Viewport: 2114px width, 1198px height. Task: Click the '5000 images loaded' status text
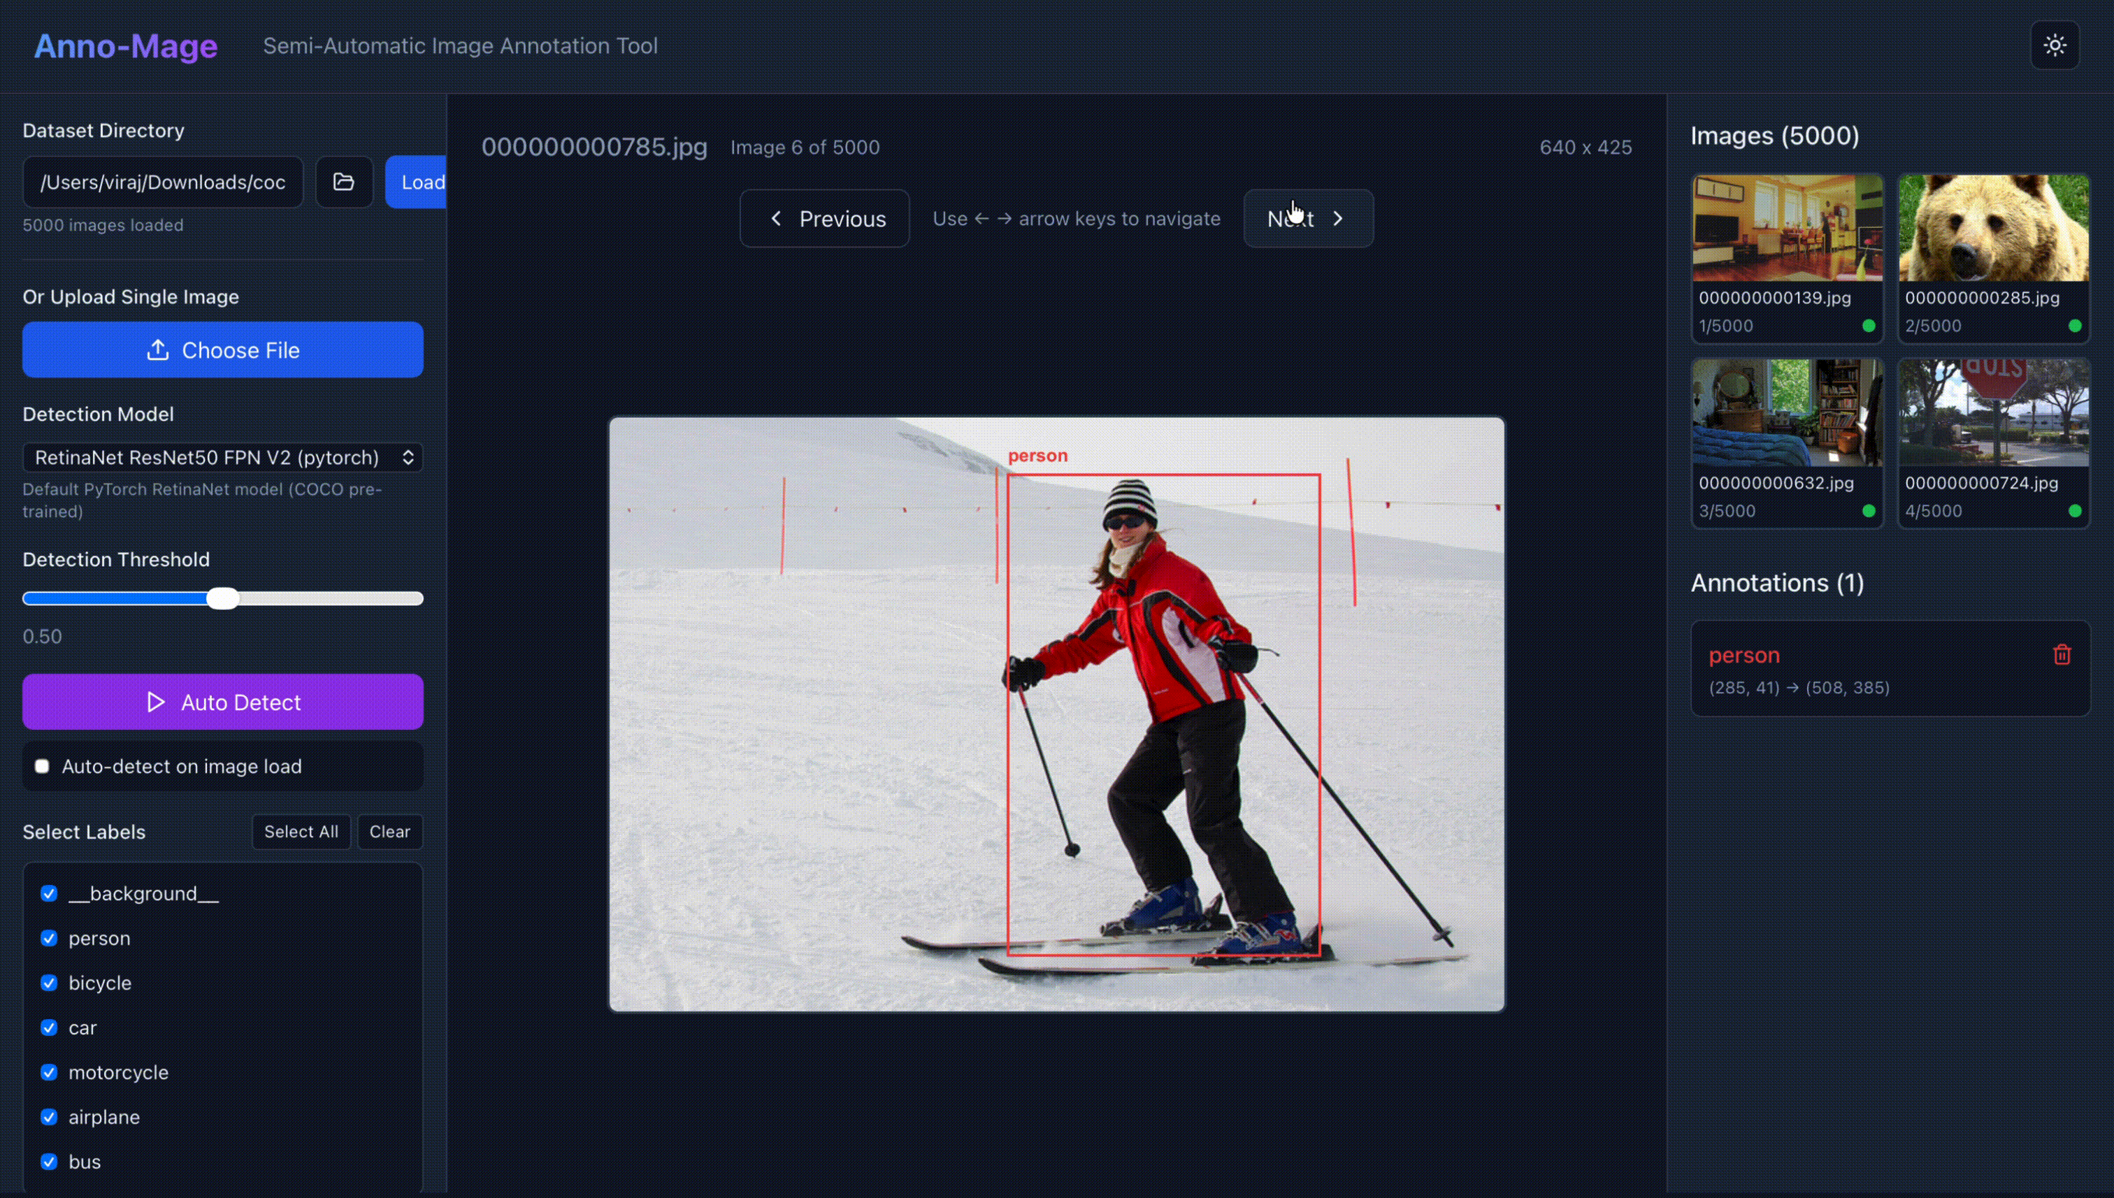click(x=103, y=226)
